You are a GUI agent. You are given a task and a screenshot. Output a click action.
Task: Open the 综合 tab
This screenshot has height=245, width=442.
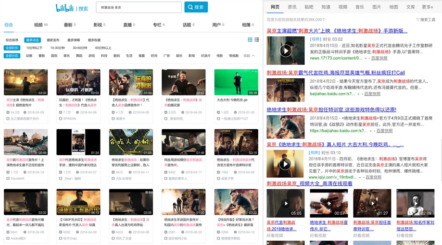(9, 25)
